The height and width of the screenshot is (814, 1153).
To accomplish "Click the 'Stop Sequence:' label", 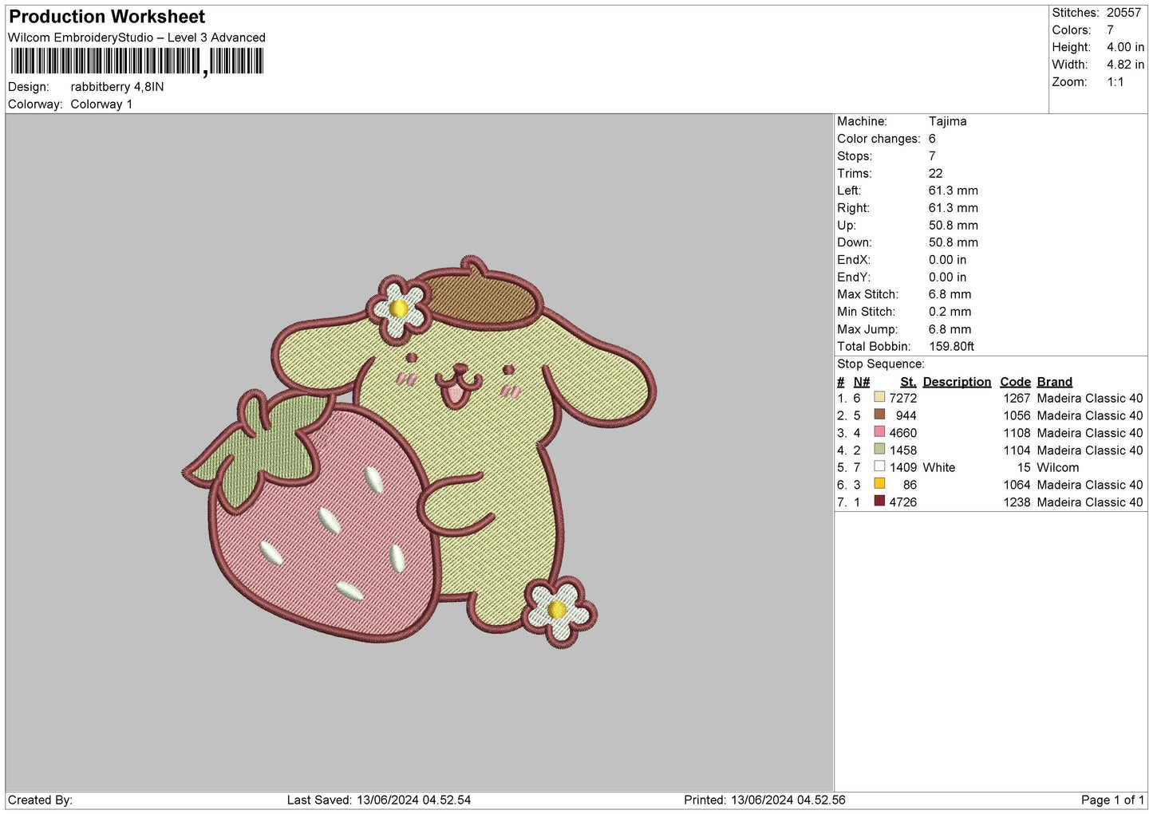I will click(880, 364).
